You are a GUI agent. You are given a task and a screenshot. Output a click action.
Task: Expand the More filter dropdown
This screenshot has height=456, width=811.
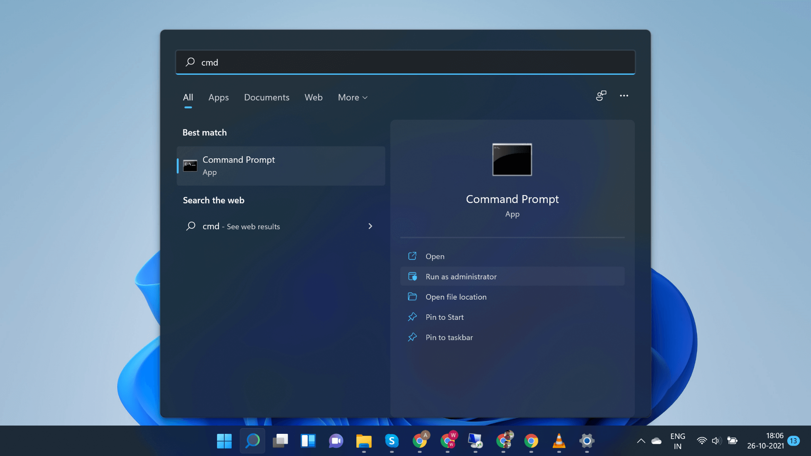pos(352,97)
